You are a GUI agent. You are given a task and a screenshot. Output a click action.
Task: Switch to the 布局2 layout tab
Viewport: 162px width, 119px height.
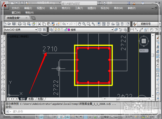pos(40,99)
